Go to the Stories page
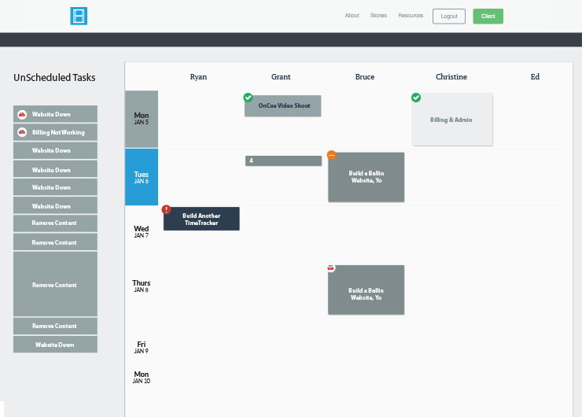The height and width of the screenshot is (417, 582). [378, 16]
